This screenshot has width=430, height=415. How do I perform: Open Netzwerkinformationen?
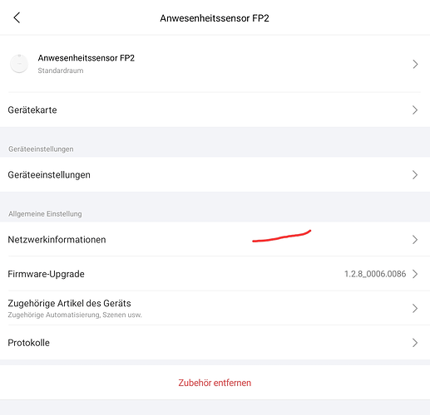coord(215,239)
